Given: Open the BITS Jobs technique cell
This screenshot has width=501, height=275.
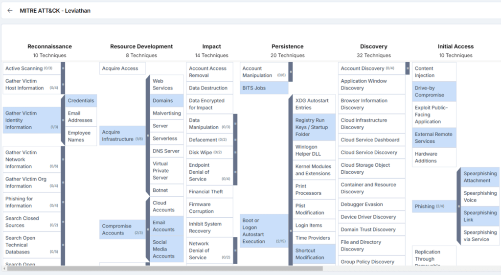Looking at the screenshot, I should (x=264, y=88).
